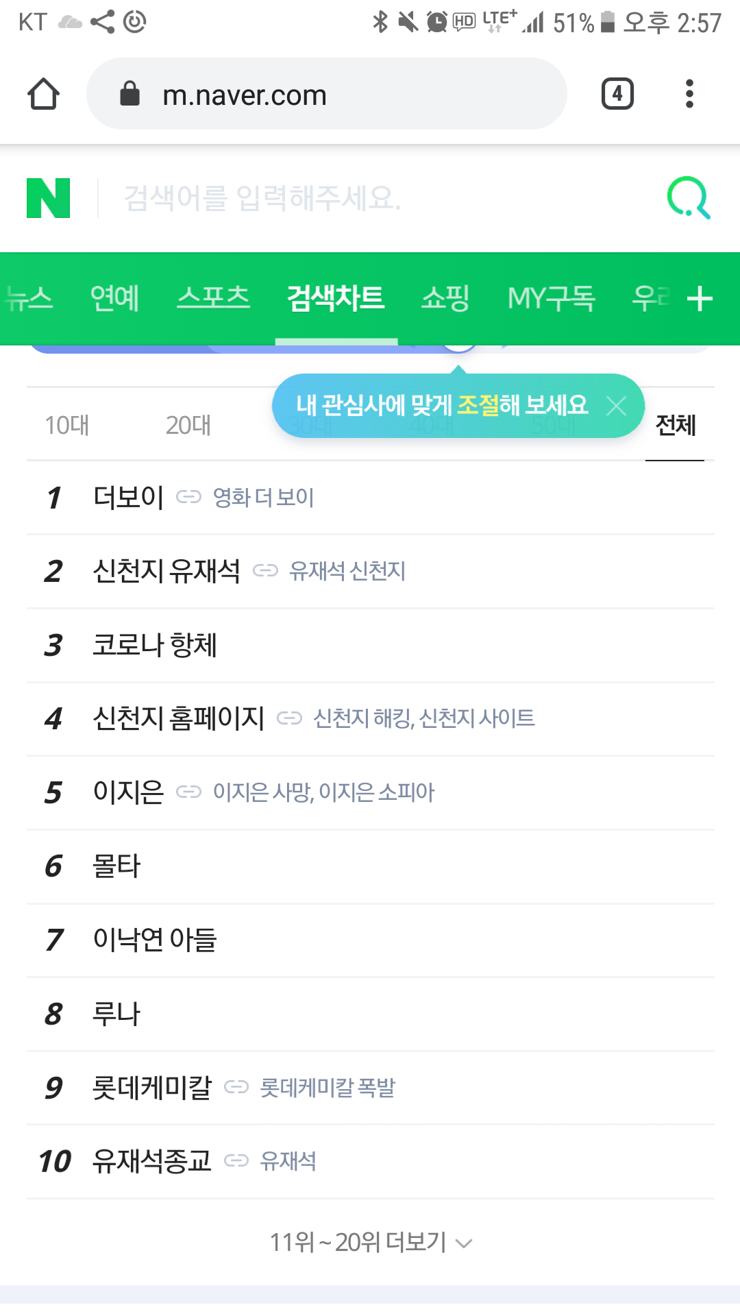Screen dimensions: 740x1316
Task: Open Chrome three-dot overflow menu
Action: click(689, 94)
